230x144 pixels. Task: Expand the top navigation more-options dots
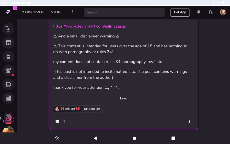click(x=72, y=12)
